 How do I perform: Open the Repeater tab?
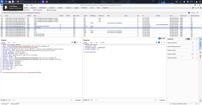tap(33, 8)
